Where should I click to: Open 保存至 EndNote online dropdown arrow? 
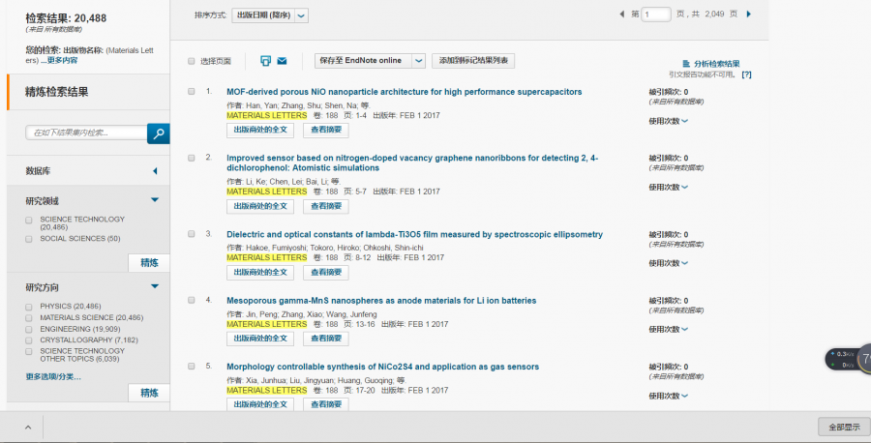click(419, 61)
